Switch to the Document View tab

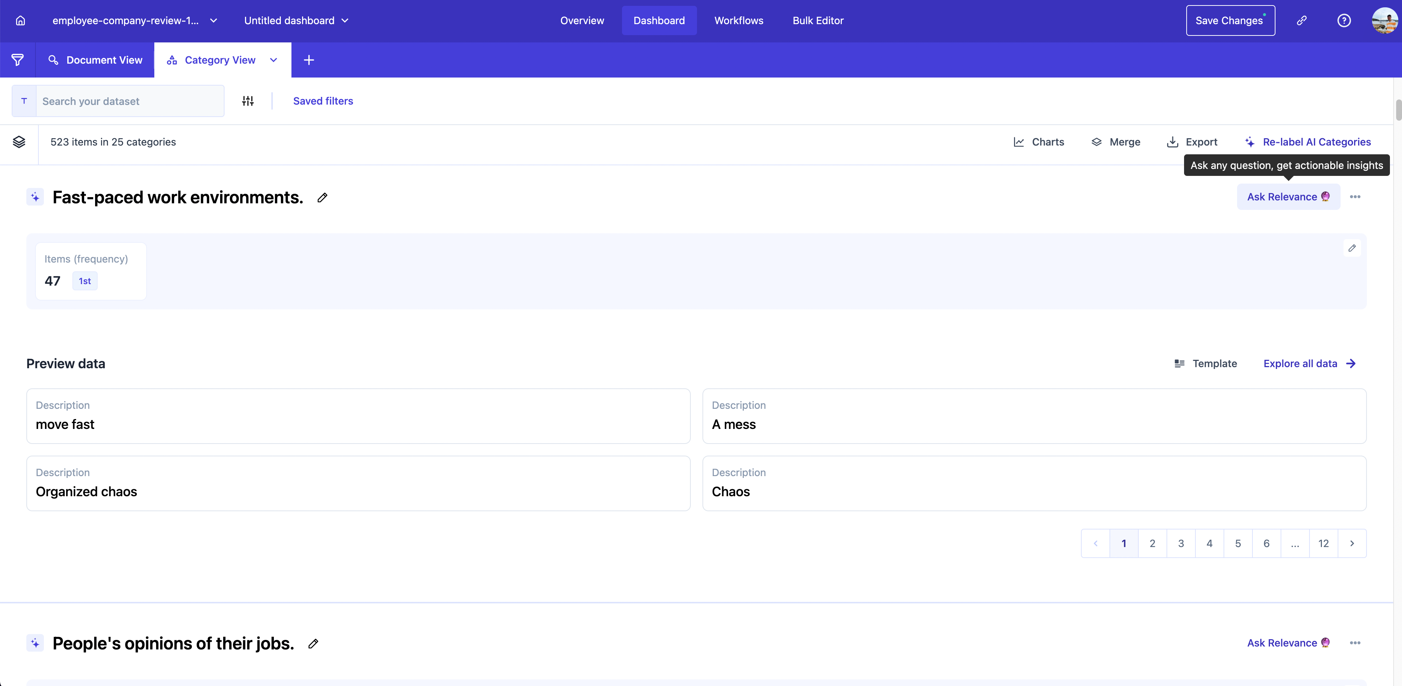95,60
